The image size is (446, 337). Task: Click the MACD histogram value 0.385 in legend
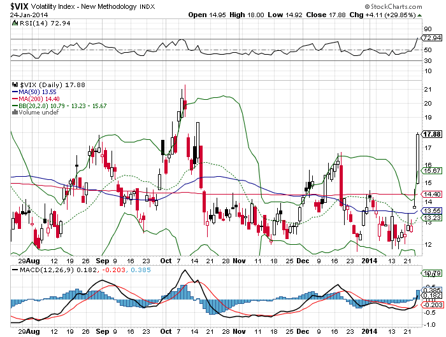[141, 270]
